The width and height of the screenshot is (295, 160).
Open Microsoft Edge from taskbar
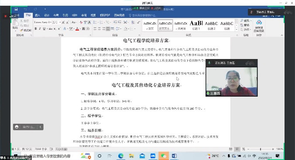[120, 156]
